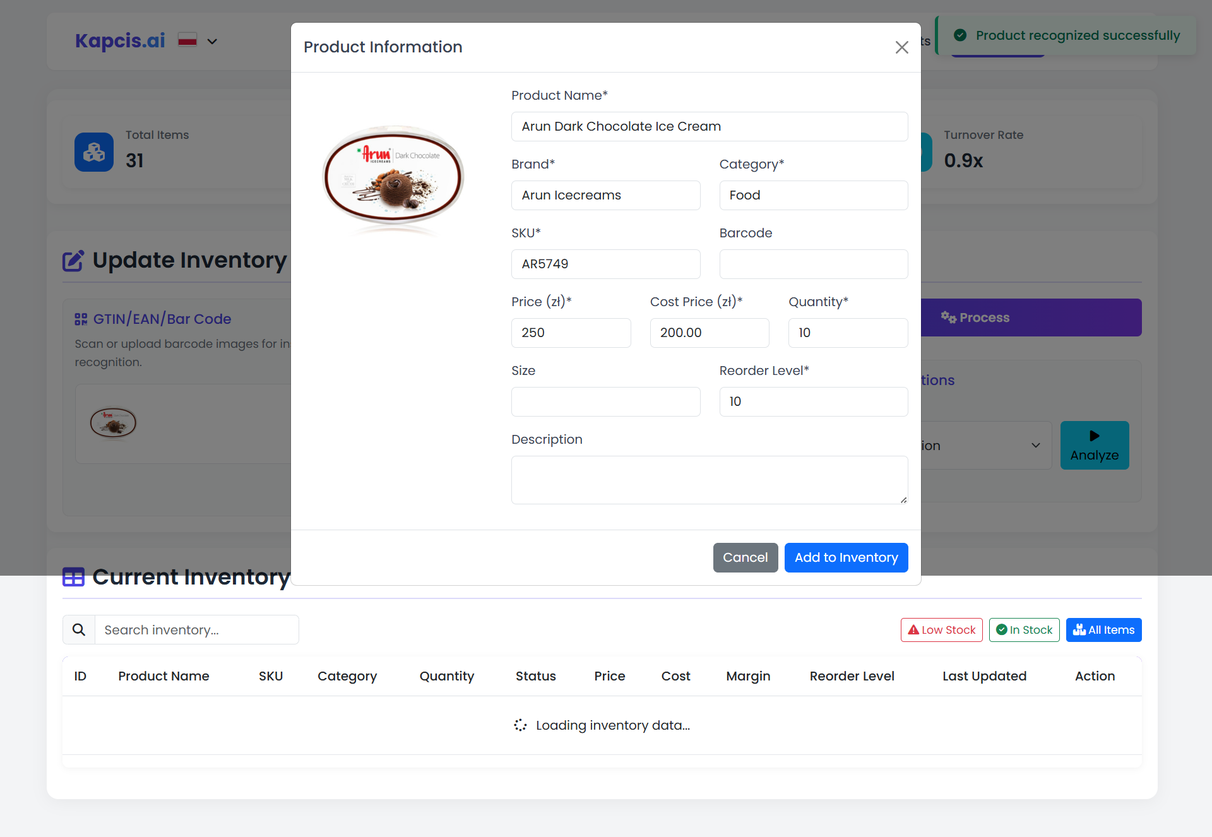Click the Kapcis.ai logo

(119, 40)
